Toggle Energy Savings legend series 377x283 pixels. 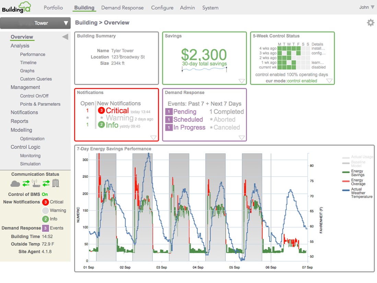pos(353,173)
